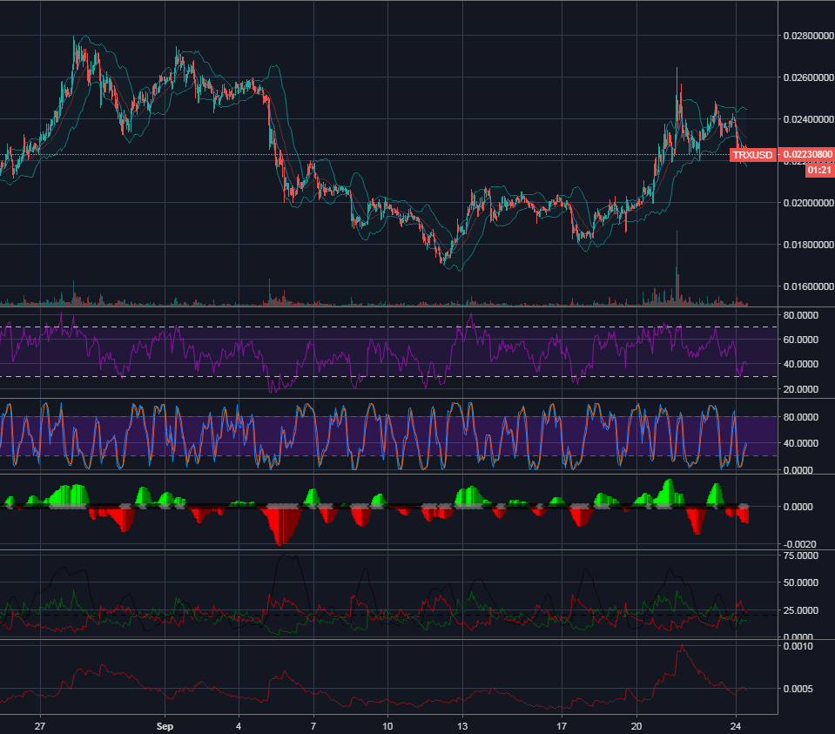Click the 0.02000000 price axis label

click(x=808, y=203)
